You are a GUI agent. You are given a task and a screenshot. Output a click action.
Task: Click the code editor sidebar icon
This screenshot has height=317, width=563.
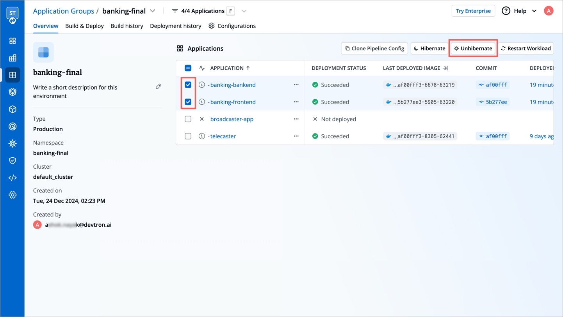(x=12, y=178)
